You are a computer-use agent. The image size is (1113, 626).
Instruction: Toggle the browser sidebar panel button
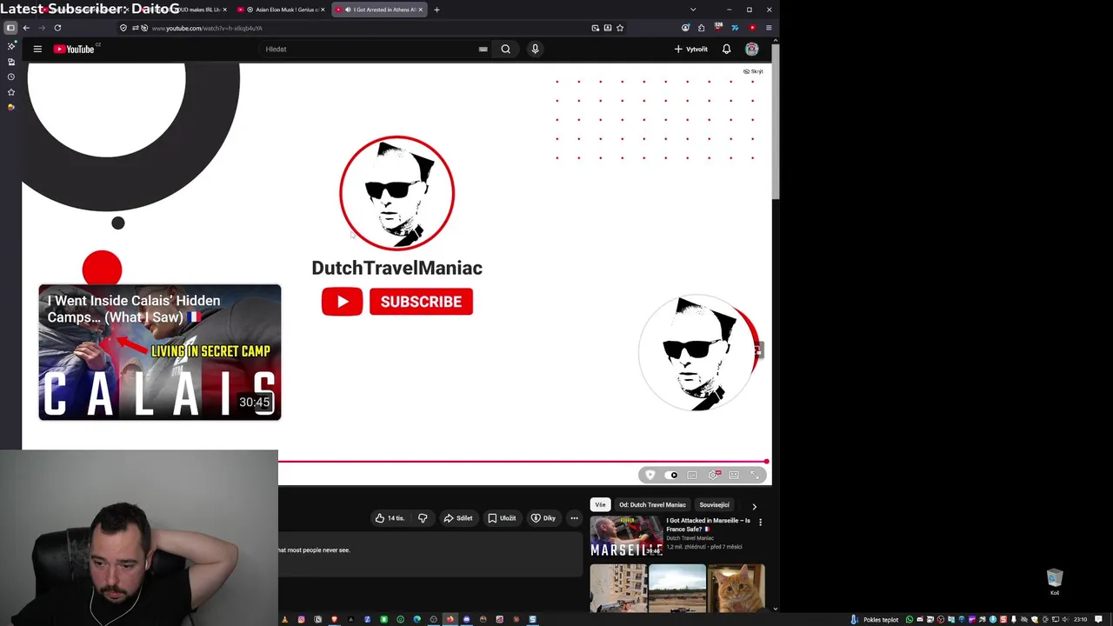click(10, 28)
